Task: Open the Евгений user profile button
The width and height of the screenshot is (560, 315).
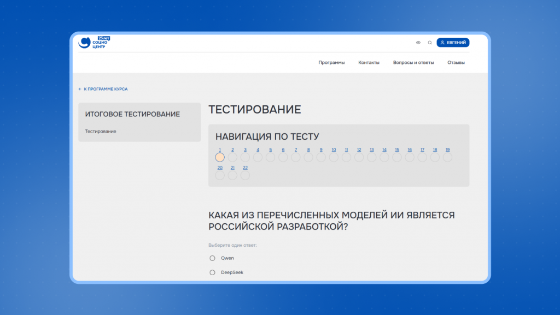Action: pos(453,43)
